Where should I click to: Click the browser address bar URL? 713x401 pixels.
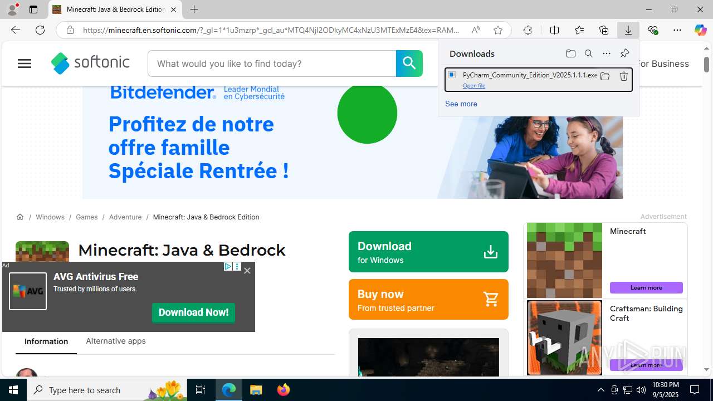coord(271,30)
